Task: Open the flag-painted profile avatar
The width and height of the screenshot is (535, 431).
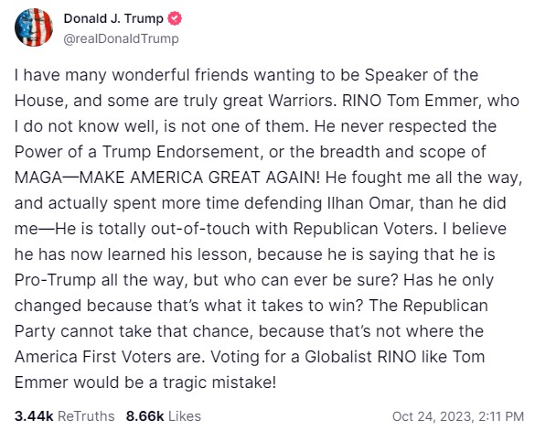Action: [34, 27]
